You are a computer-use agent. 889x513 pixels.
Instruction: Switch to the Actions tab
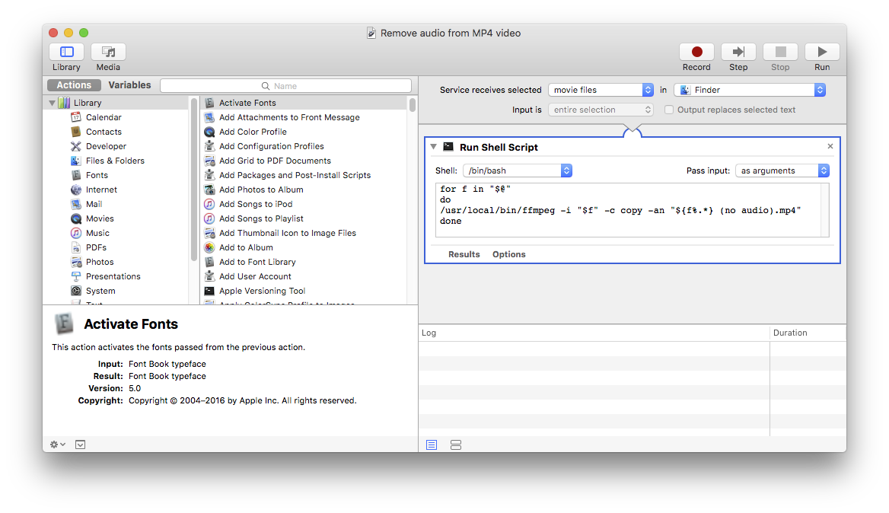(74, 85)
